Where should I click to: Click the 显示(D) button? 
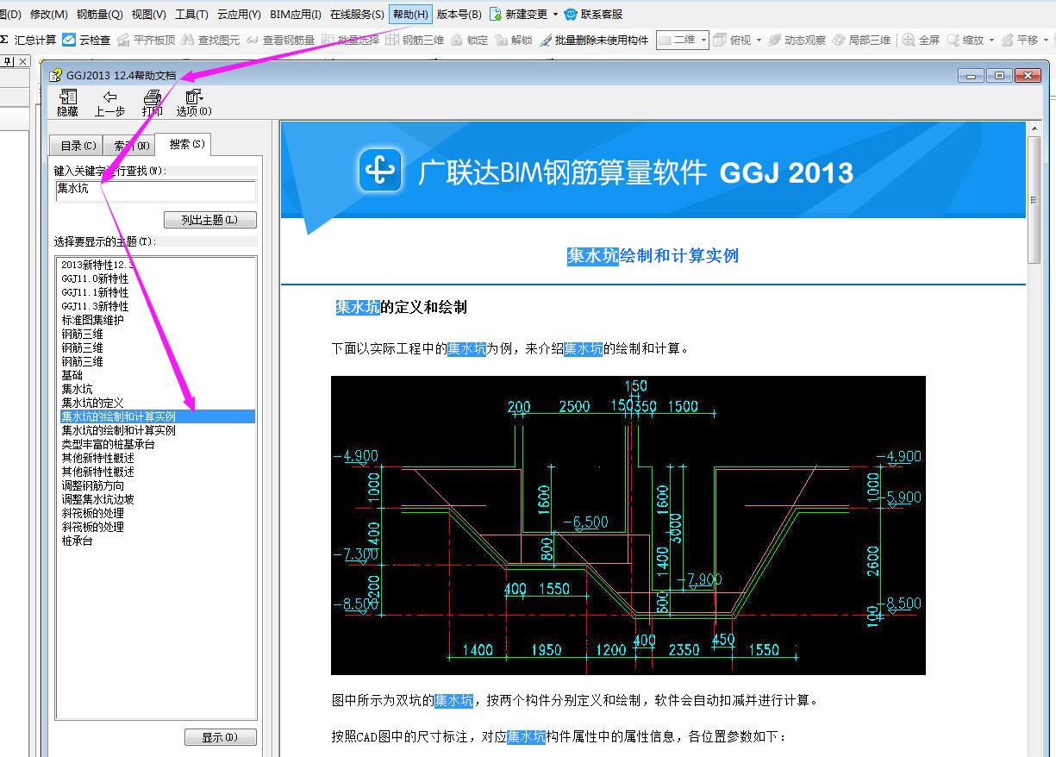coord(221,737)
